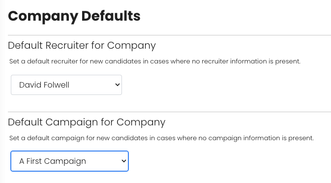Focus the focused blue-outlined campaign combo box
The width and height of the screenshot is (331, 183).
(69, 161)
